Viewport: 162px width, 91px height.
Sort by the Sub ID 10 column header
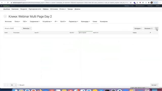96,33
